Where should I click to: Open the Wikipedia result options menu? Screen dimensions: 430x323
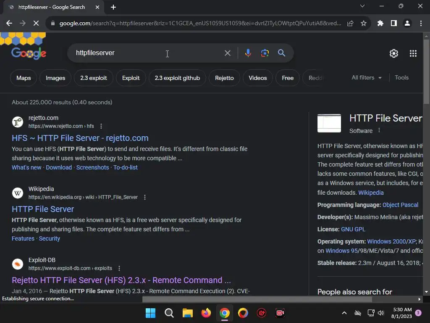pyautogui.click(x=145, y=197)
